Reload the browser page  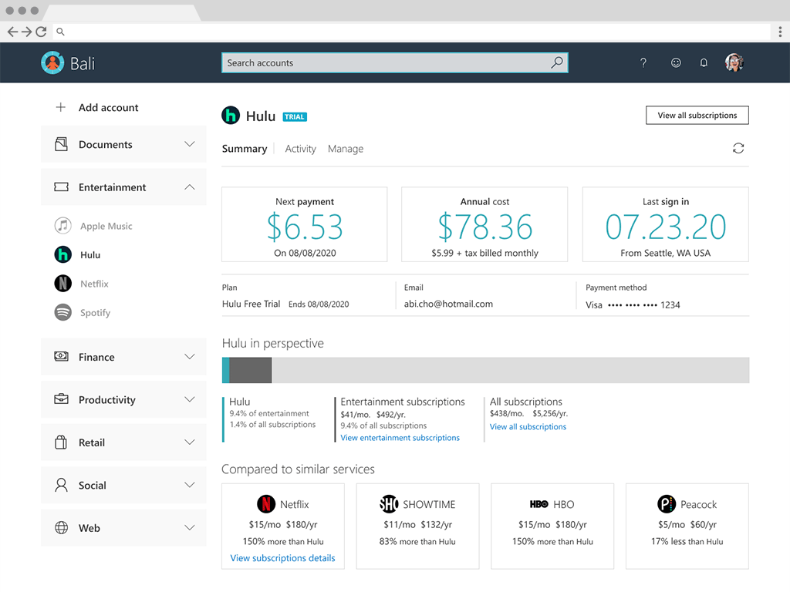[42, 32]
